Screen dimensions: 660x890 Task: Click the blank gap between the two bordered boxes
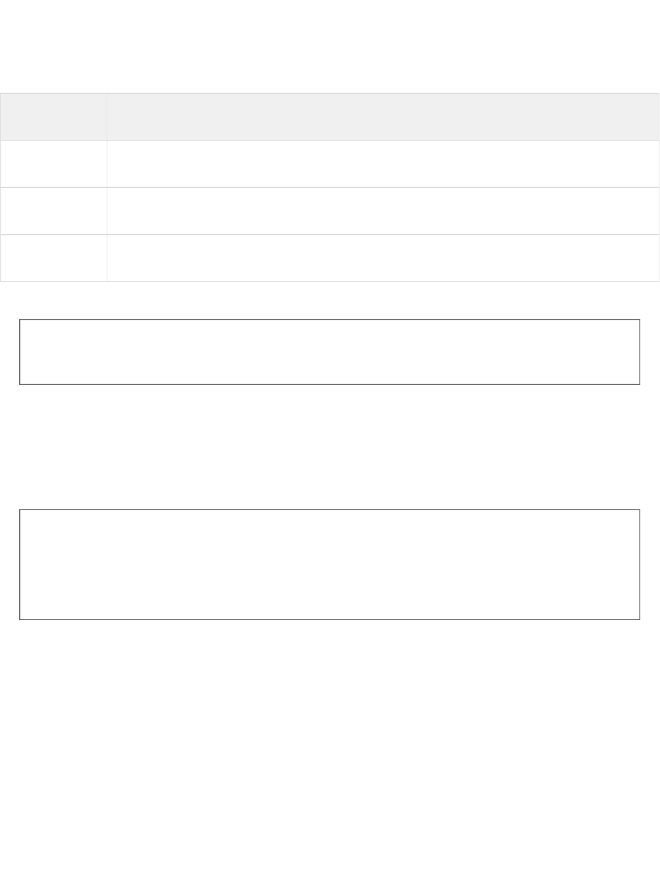pyautogui.click(x=330, y=447)
